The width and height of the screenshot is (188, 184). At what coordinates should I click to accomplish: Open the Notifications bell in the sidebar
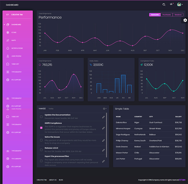(x=8, y=48)
